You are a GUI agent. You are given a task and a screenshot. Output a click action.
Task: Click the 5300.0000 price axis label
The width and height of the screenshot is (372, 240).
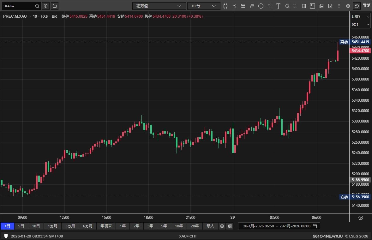click(x=360, y=121)
